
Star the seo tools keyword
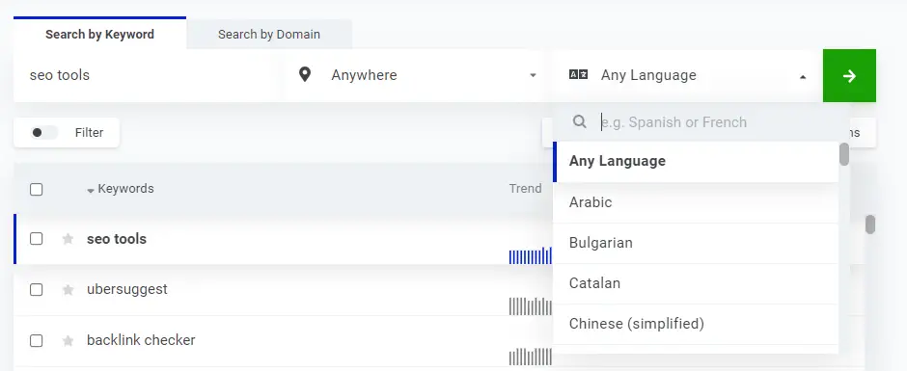pyautogui.click(x=68, y=239)
